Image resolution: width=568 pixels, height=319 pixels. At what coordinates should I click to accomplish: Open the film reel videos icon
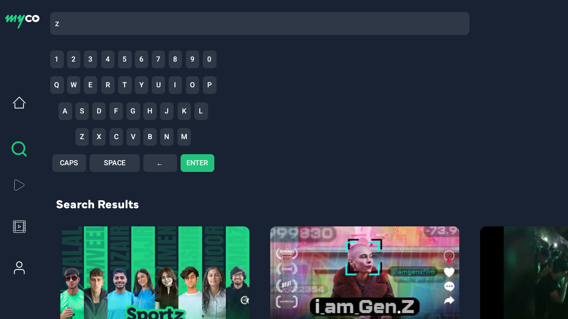point(19,226)
